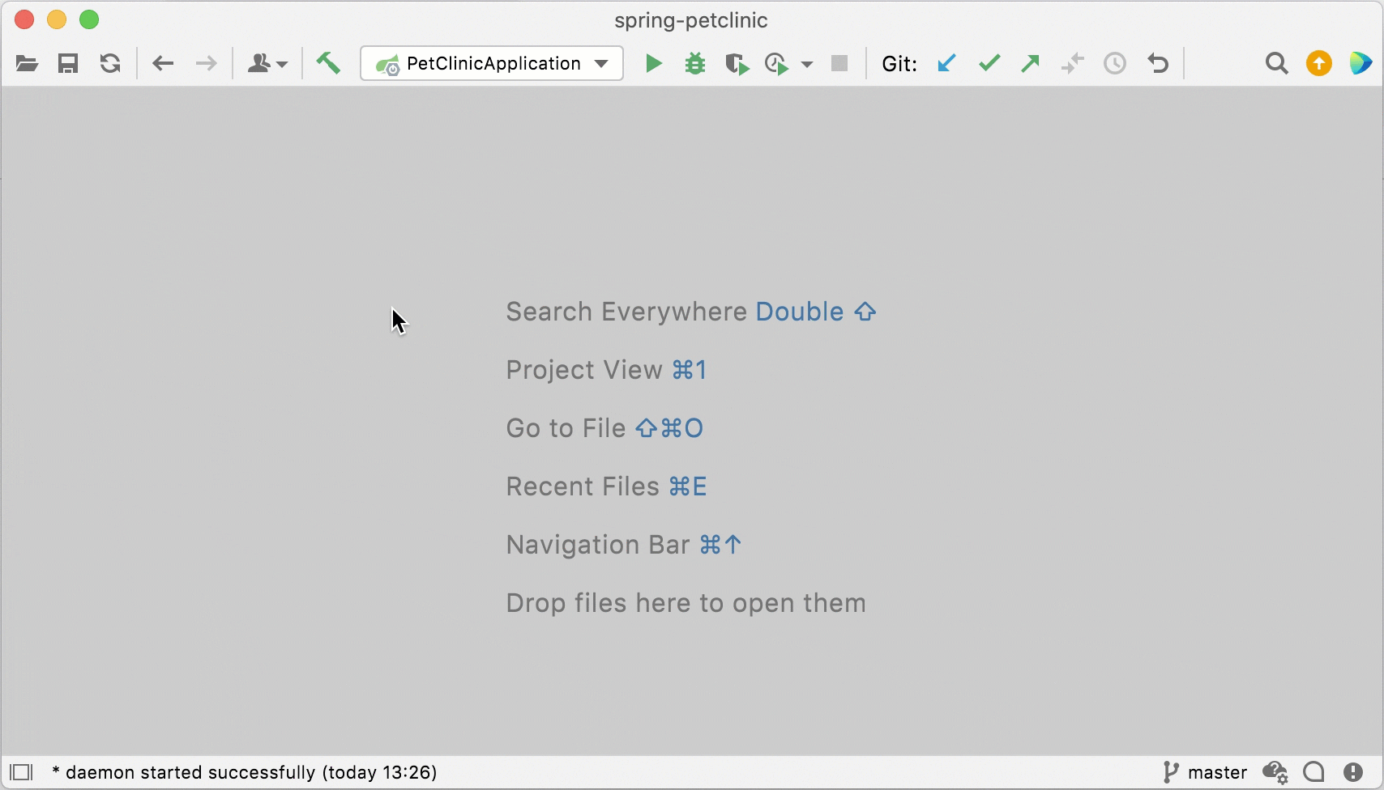1384x790 pixels.
Task: Click the Drop files here hint text
Action: click(686, 603)
